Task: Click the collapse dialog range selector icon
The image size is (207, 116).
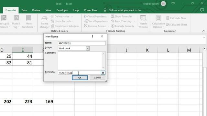Action: coord(103,72)
